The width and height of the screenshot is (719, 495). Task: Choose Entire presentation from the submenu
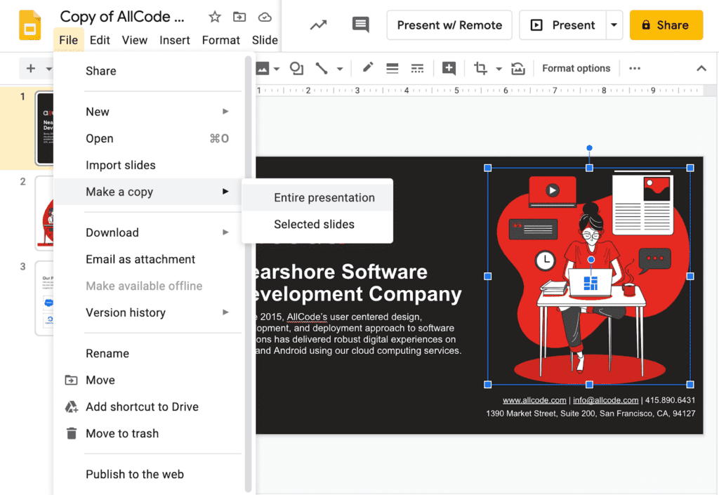pyautogui.click(x=324, y=198)
